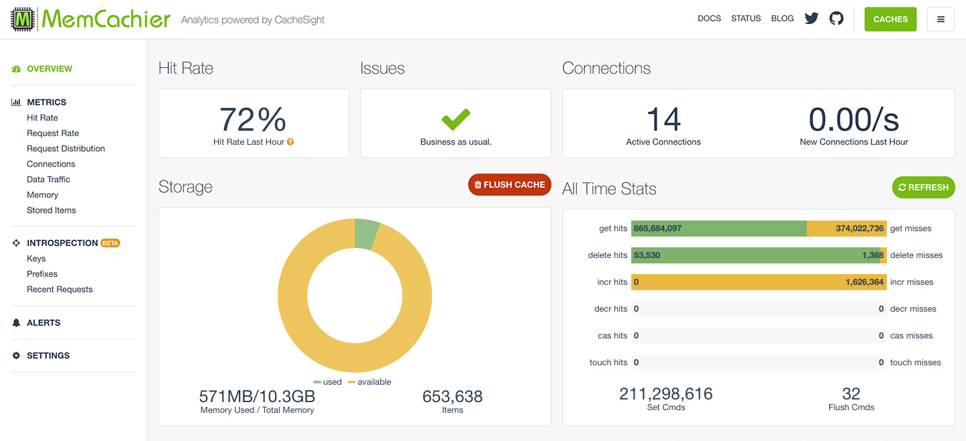Viewport: 966px width, 441px height.
Task: Open MemCachier's Twitter page via bird icon
Action: coord(811,18)
